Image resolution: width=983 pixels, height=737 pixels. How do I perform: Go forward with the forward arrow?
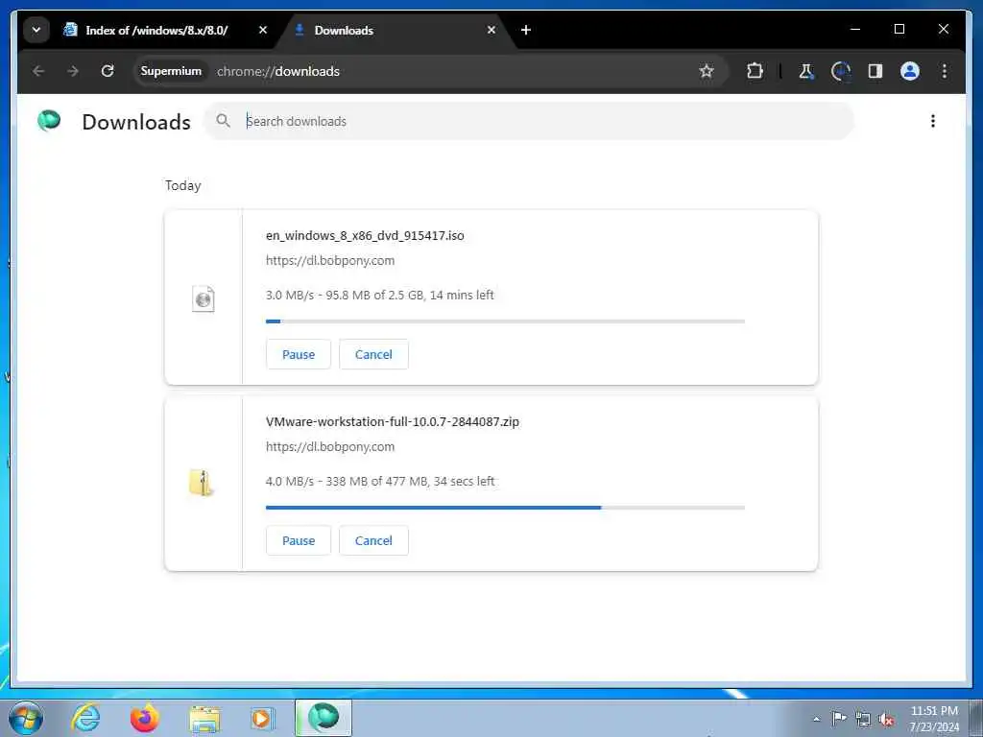[x=73, y=71]
